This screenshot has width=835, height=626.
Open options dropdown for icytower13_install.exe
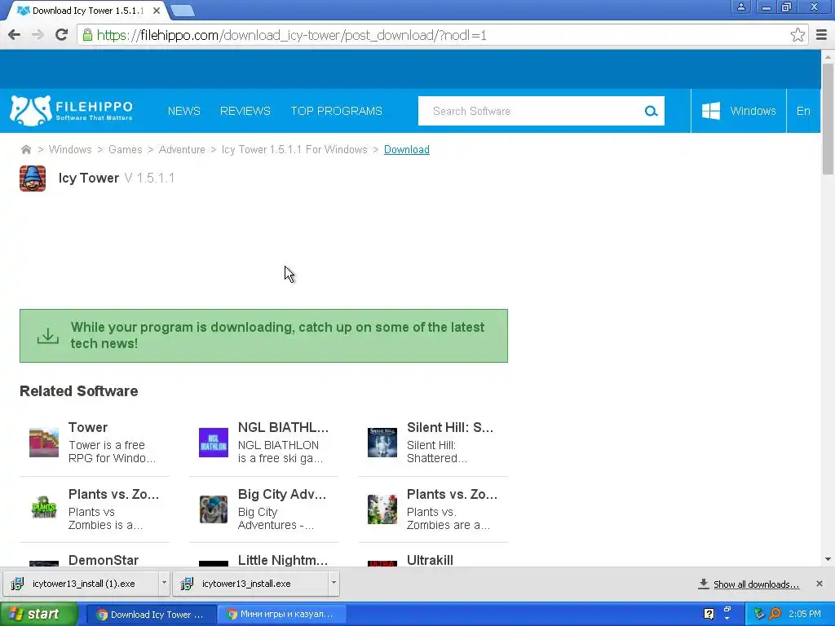(334, 583)
